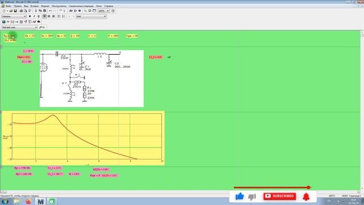The height and width of the screenshot is (205, 364).
Task: Undo the last action
Action: pos(51,11)
